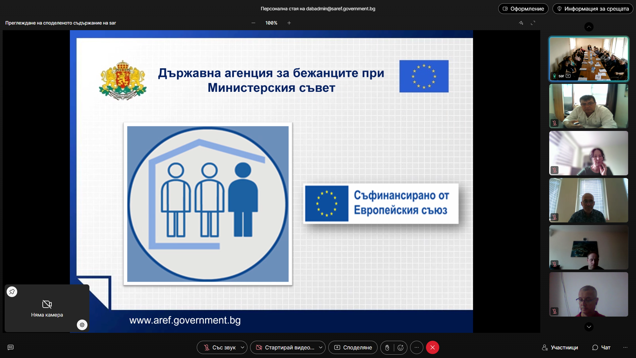
Task: Open more options three-dot button
Action: [x=417, y=347]
